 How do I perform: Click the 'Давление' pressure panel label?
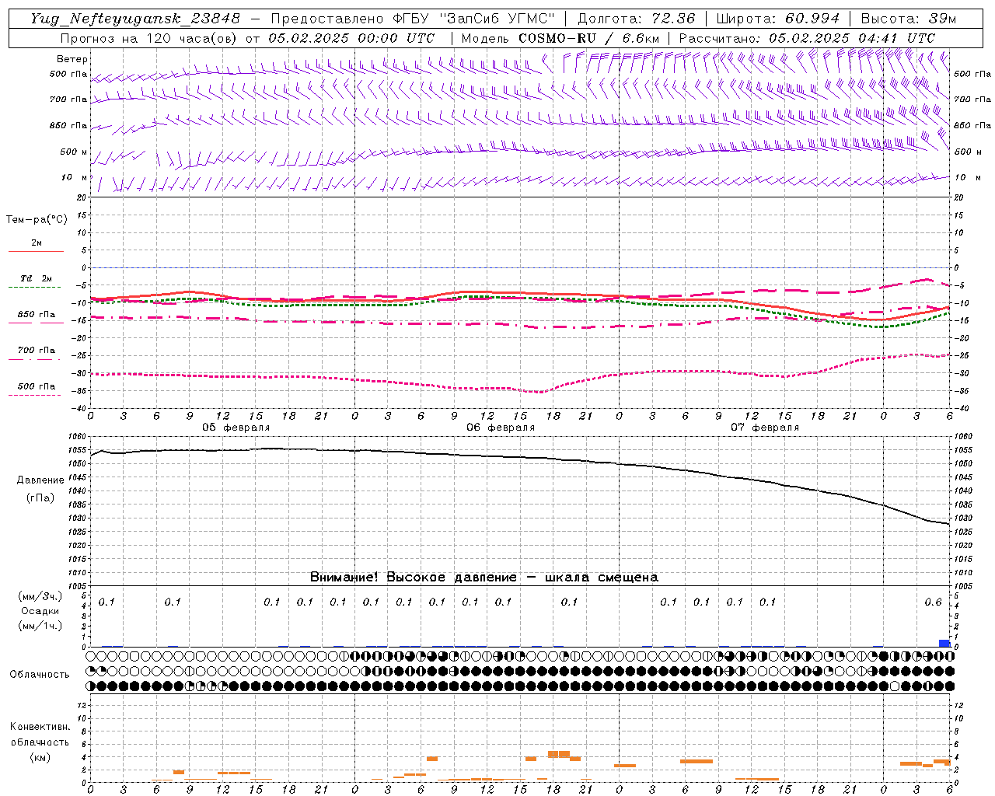tap(40, 480)
